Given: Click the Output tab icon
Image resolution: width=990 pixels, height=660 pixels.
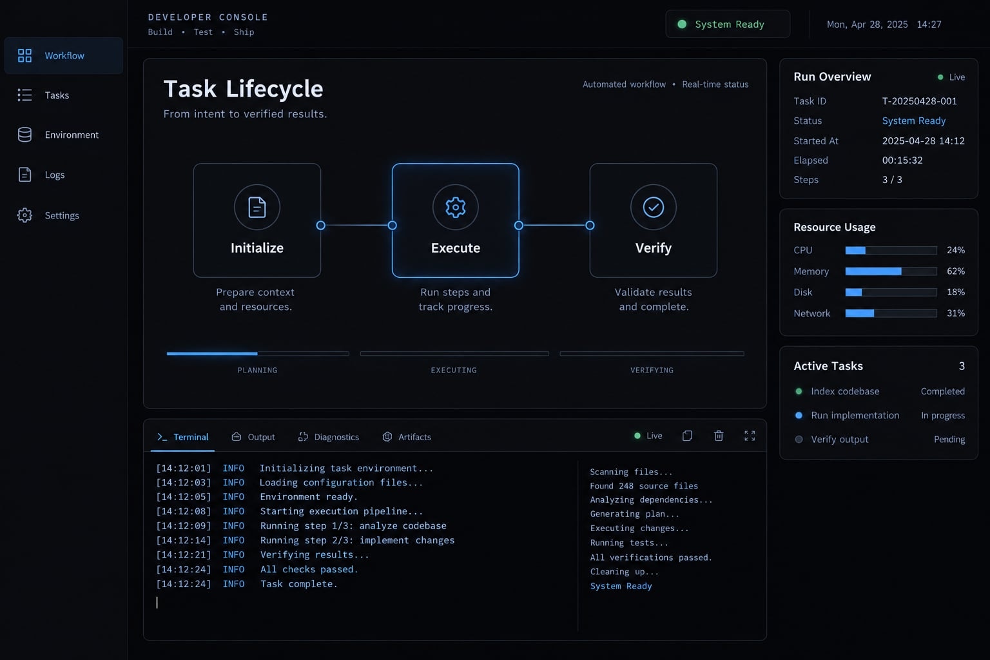Looking at the screenshot, I should 237,437.
